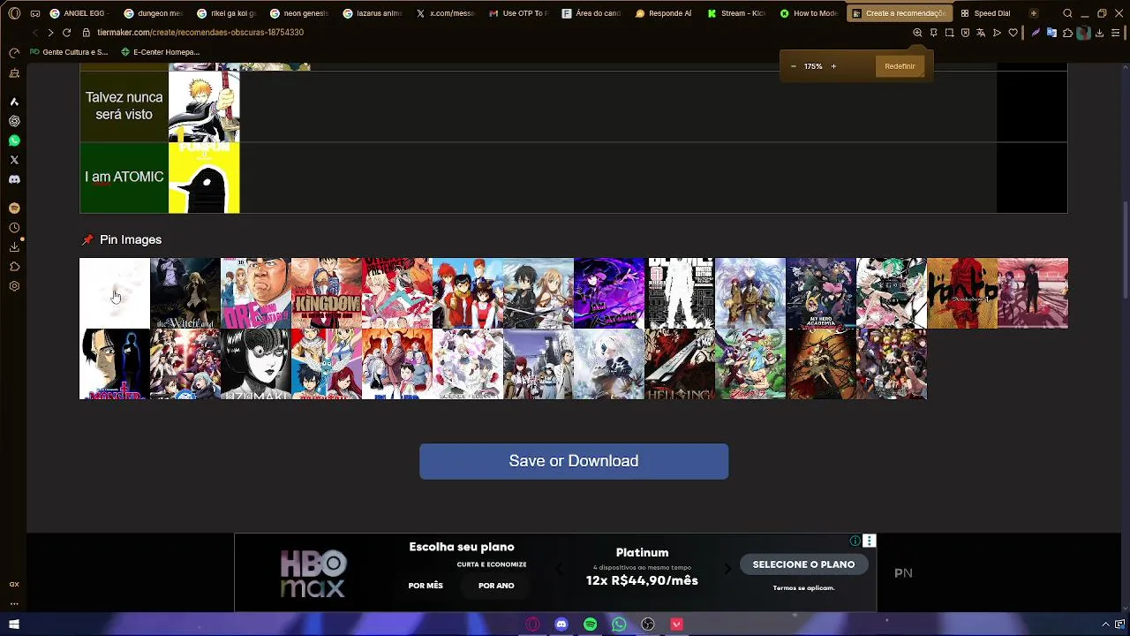Open the Windows Start menu
The width and height of the screenshot is (1130, 636).
[14, 625]
